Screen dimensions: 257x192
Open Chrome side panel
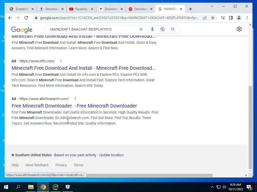tap(231, 18)
